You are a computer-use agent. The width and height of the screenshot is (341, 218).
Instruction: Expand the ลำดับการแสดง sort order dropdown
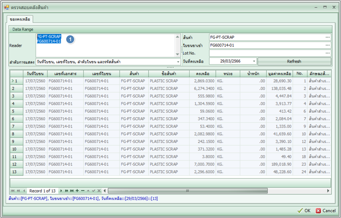(x=178, y=62)
